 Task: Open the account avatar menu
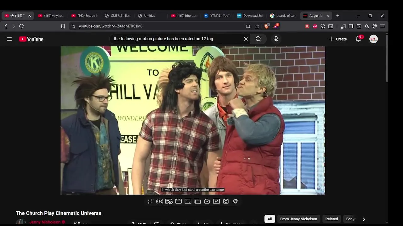pyautogui.click(x=373, y=39)
